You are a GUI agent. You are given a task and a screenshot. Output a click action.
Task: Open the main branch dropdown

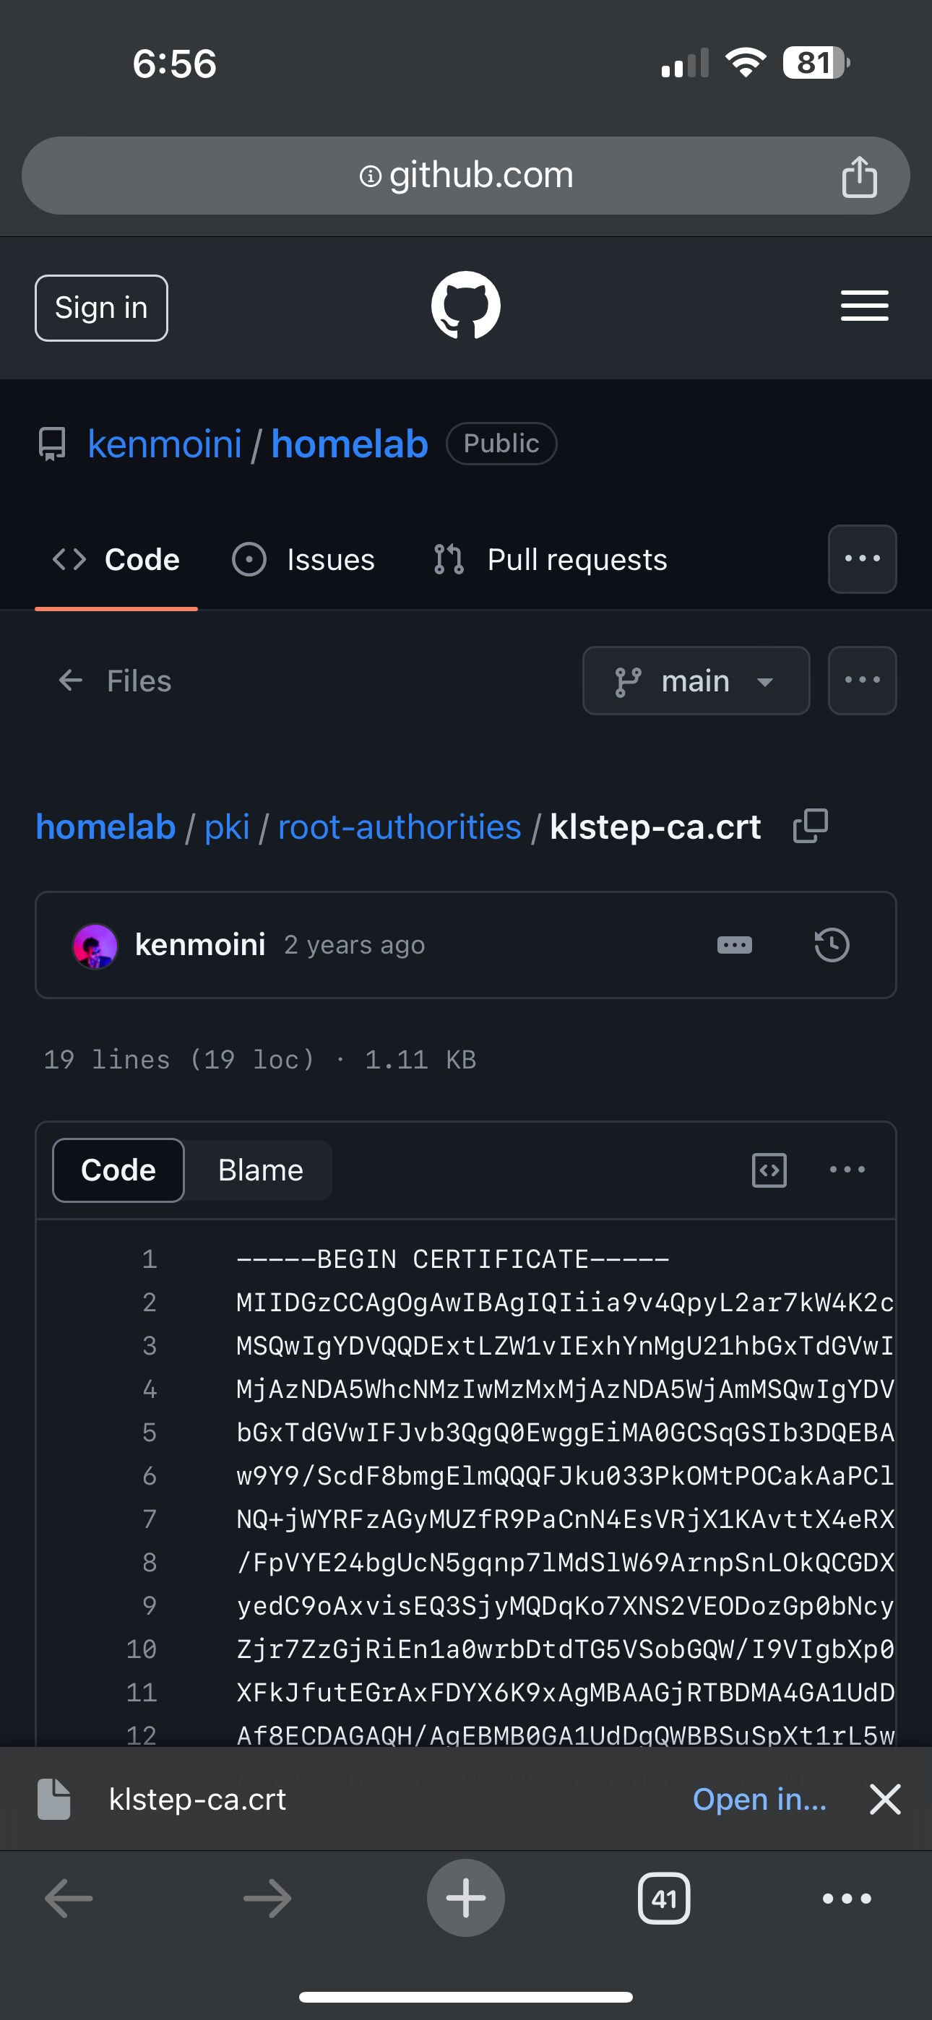696,681
